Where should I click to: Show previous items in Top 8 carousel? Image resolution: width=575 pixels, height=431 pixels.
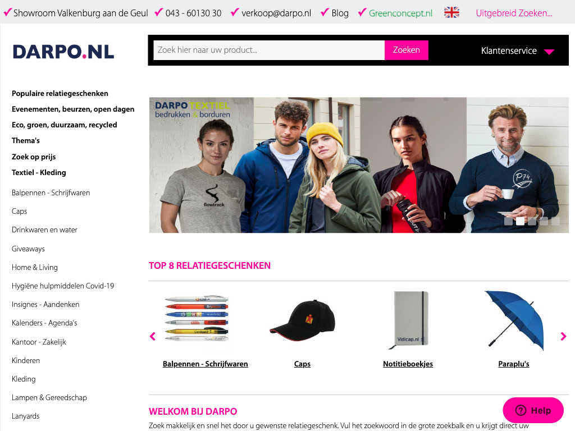pyautogui.click(x=153, y=336)
